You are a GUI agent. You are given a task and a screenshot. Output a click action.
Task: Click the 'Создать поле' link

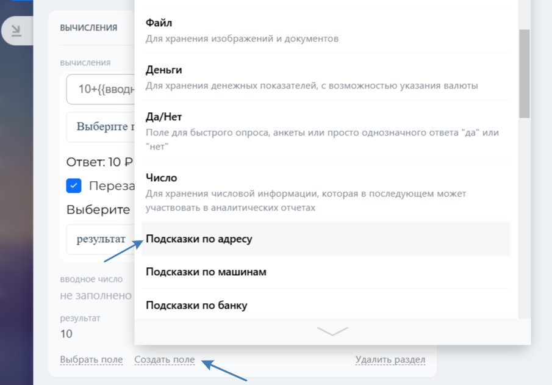(x=165, y=360)
